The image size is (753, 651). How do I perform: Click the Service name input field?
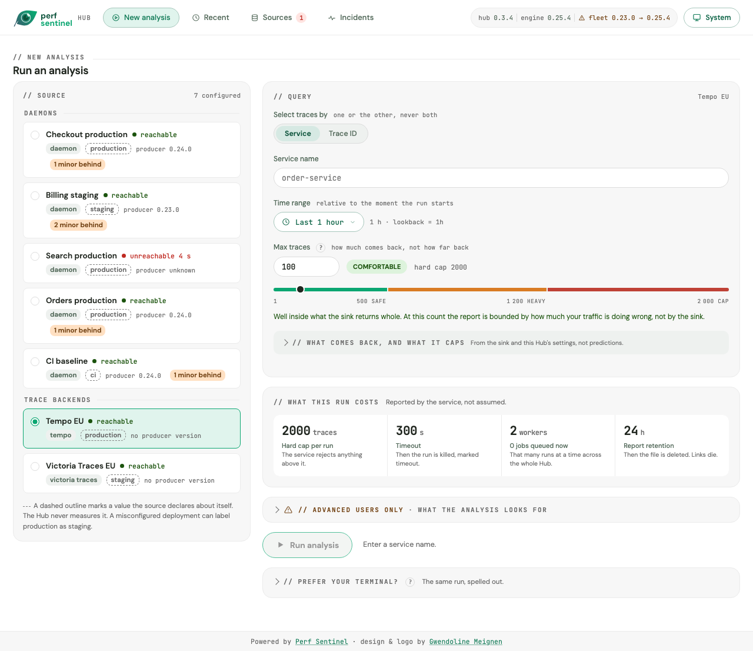(x=501, y=178)
